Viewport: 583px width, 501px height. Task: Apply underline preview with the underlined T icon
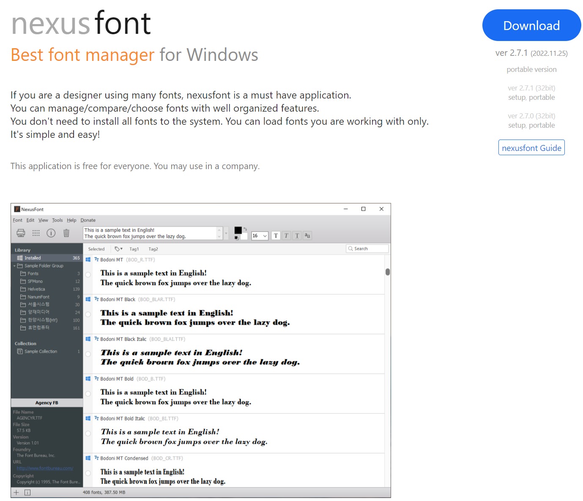[297, 235]
